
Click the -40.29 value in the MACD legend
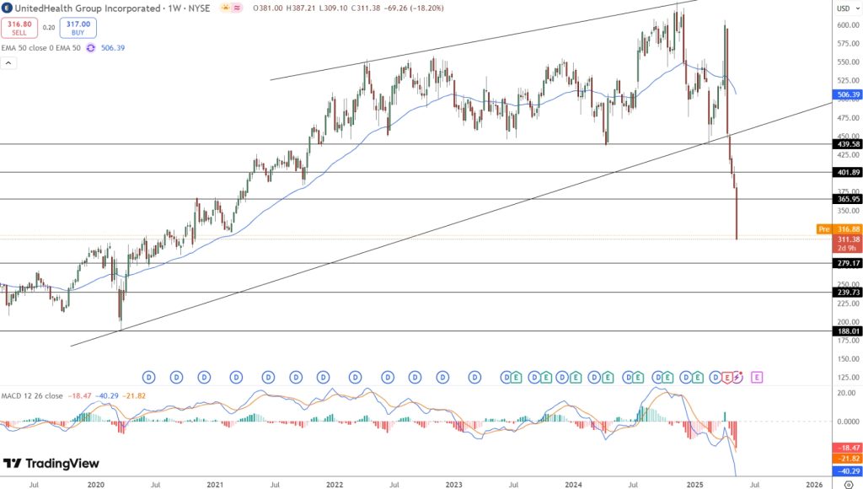click(107, 396)
